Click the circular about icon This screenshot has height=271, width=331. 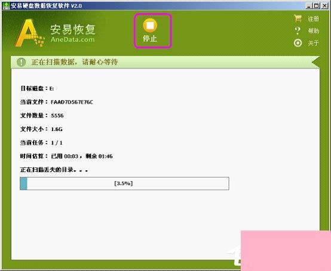(x=298, y=43)
